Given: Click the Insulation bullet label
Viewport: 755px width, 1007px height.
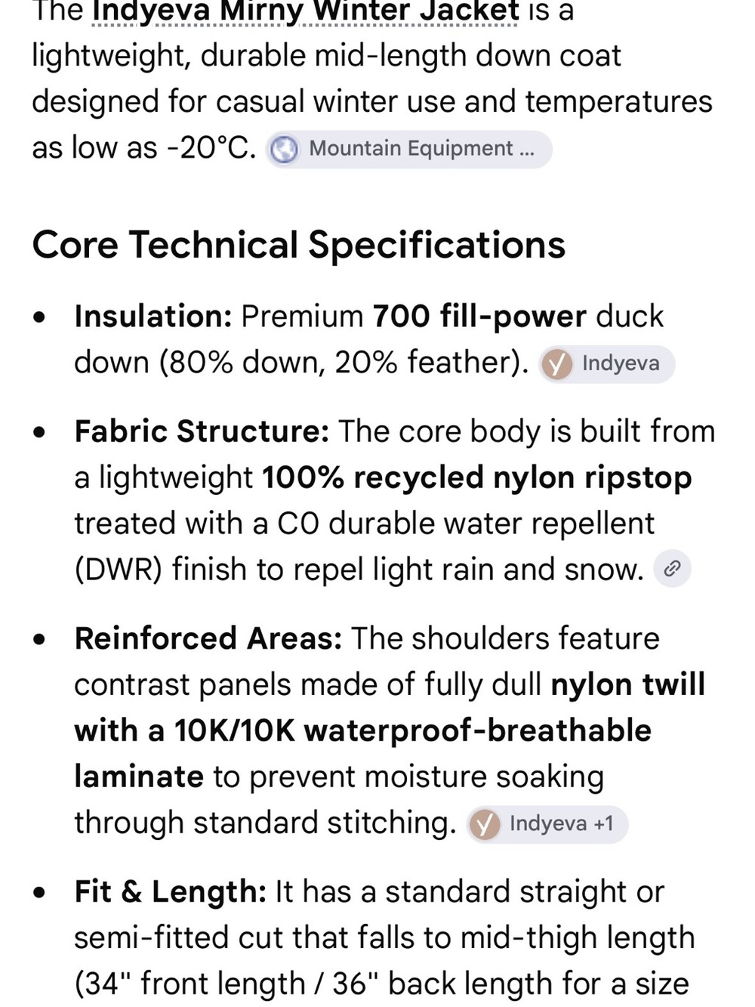Looking at the screenshot, I should click(153, 317).
